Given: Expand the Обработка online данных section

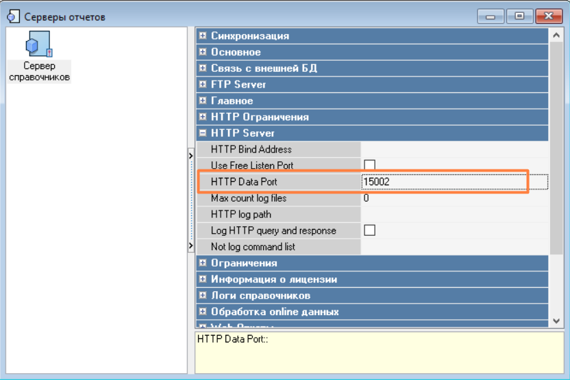Looking at the screenshot, I should coord(203,312).
